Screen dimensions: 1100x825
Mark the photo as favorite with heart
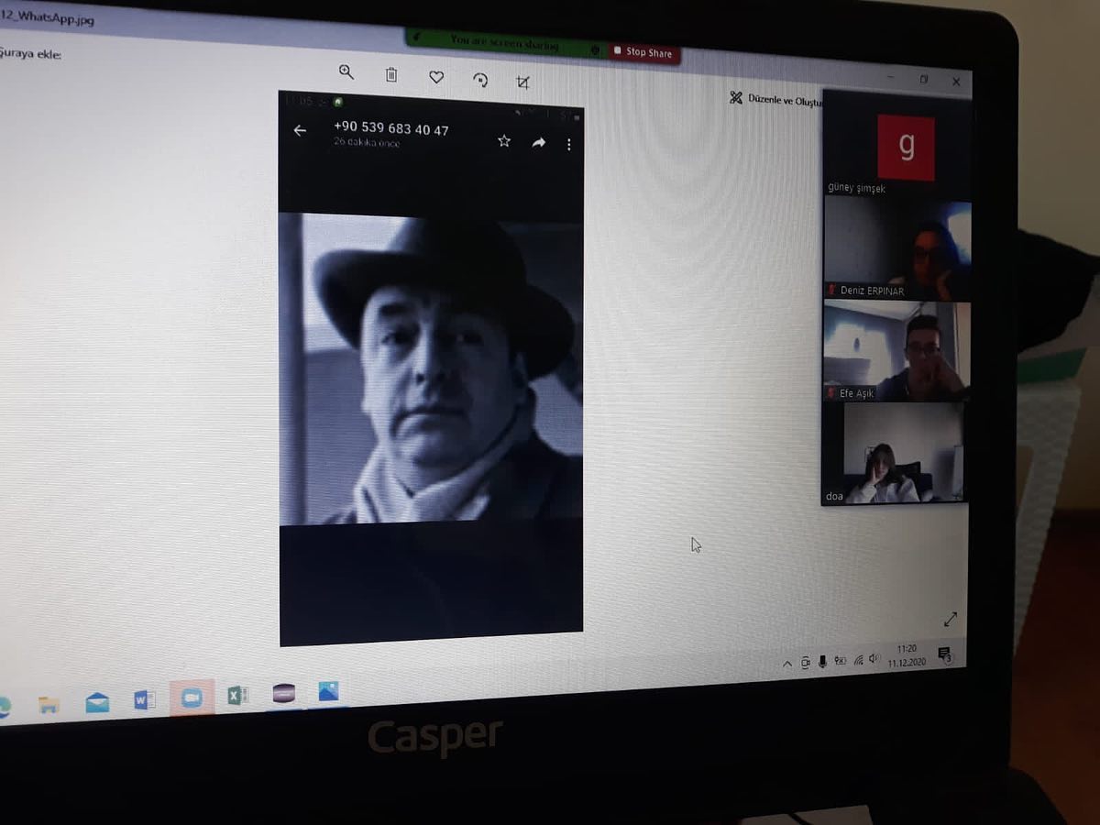[x=436, y=78]
